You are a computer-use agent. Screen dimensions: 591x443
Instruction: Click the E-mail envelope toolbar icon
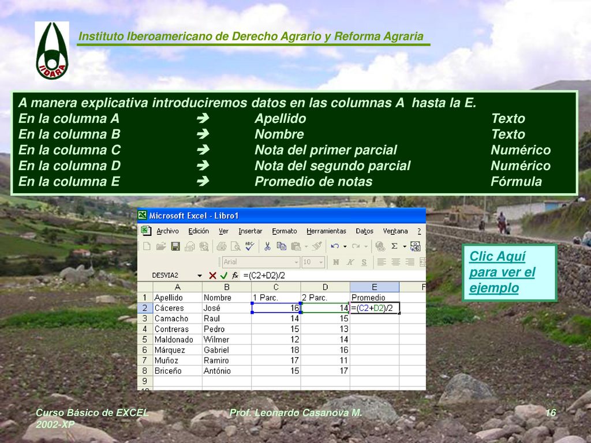[x=189, y=246]
